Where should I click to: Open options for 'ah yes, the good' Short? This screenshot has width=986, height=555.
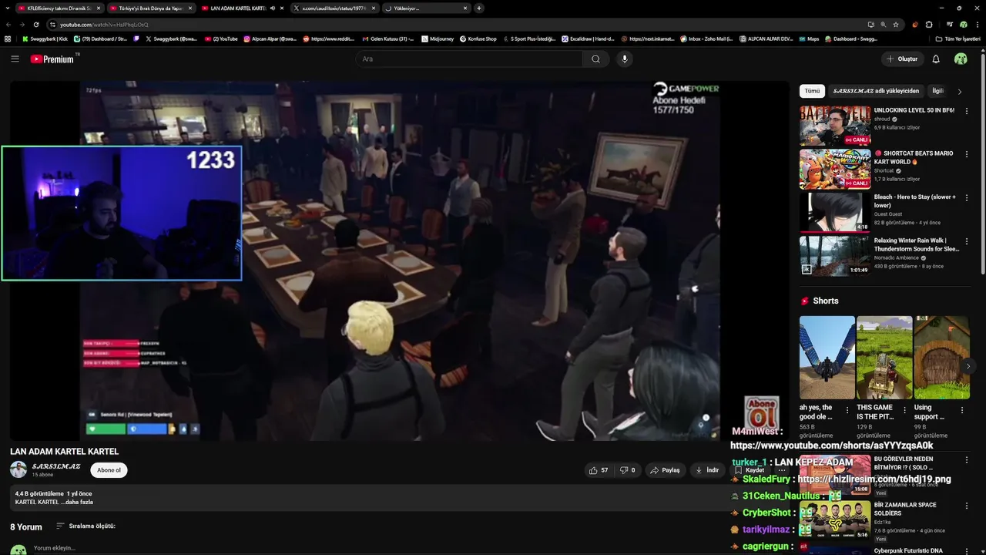(x=847, y=411)
